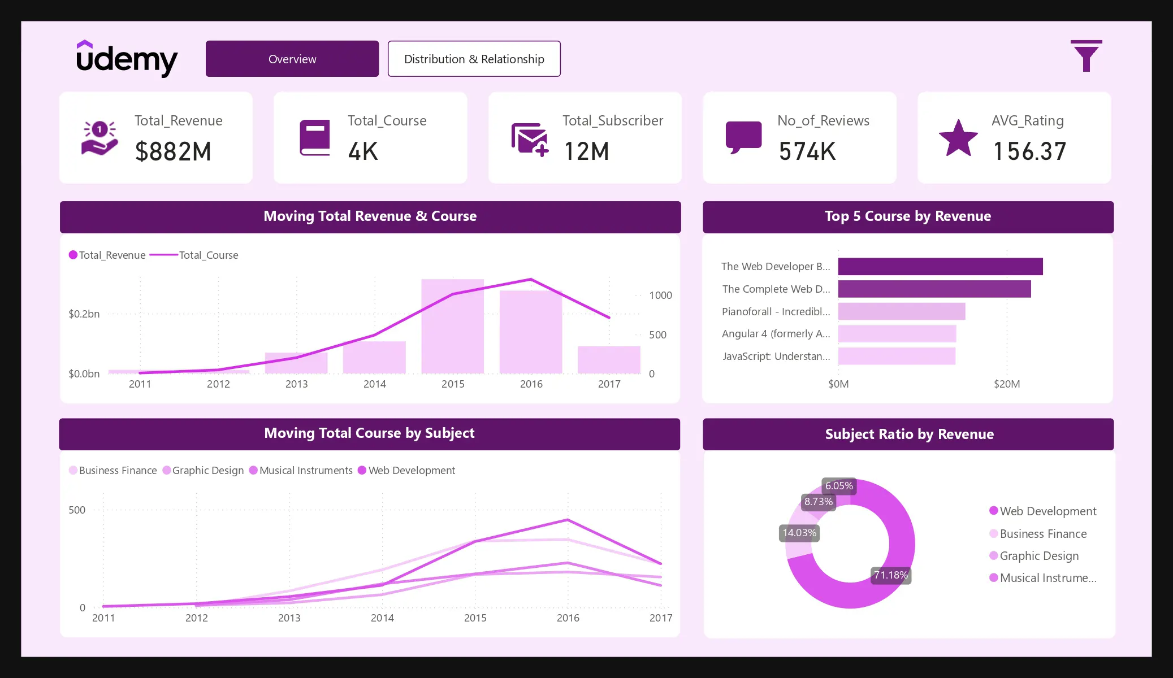This screenshot has width=1173, height=678.
Task: Click the Total_Revenue hand-coin icon
Action: click(99, 138)
